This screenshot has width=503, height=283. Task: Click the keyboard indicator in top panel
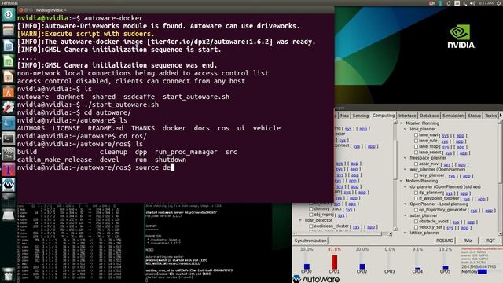pyautogui.click(x=457, y=3)
